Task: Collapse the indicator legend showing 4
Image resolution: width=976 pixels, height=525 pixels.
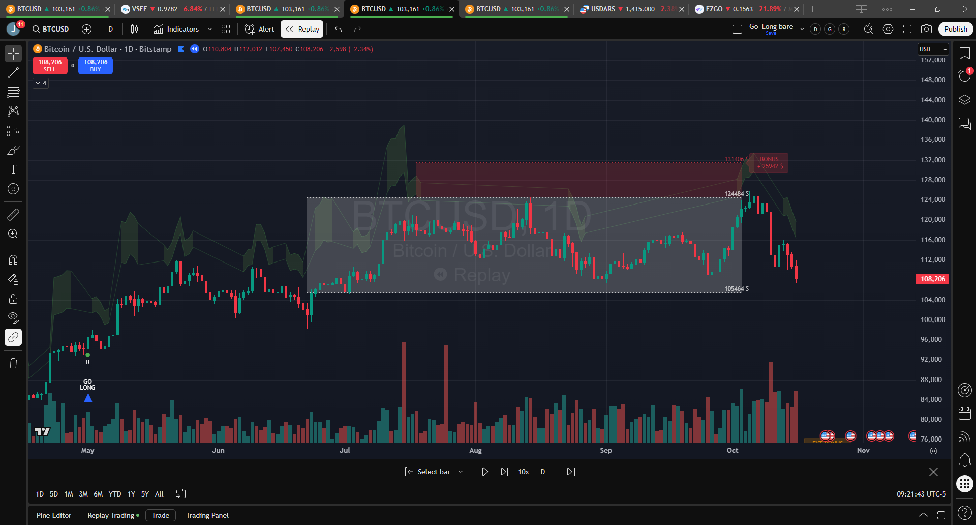Action: pos(41,83)
